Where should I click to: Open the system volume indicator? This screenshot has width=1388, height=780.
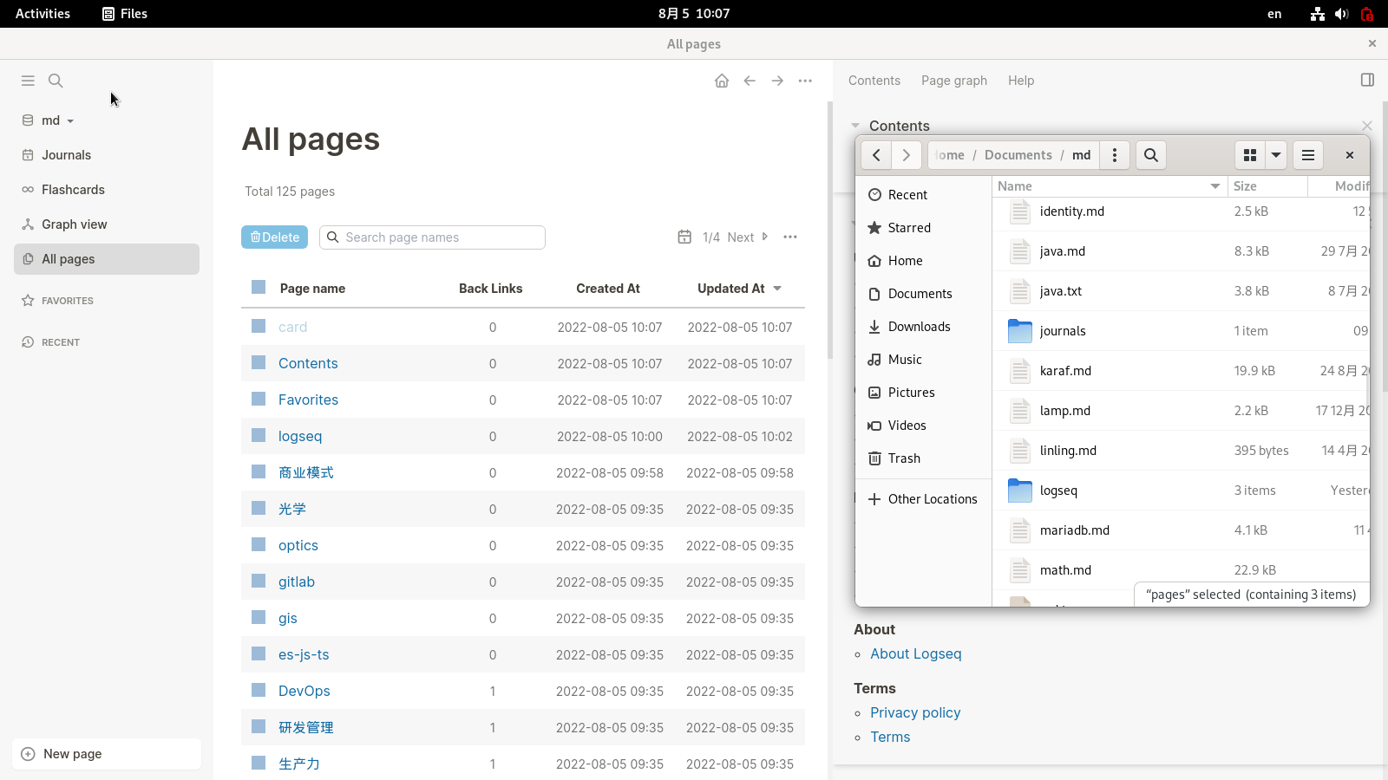(x=1341, y=14)
